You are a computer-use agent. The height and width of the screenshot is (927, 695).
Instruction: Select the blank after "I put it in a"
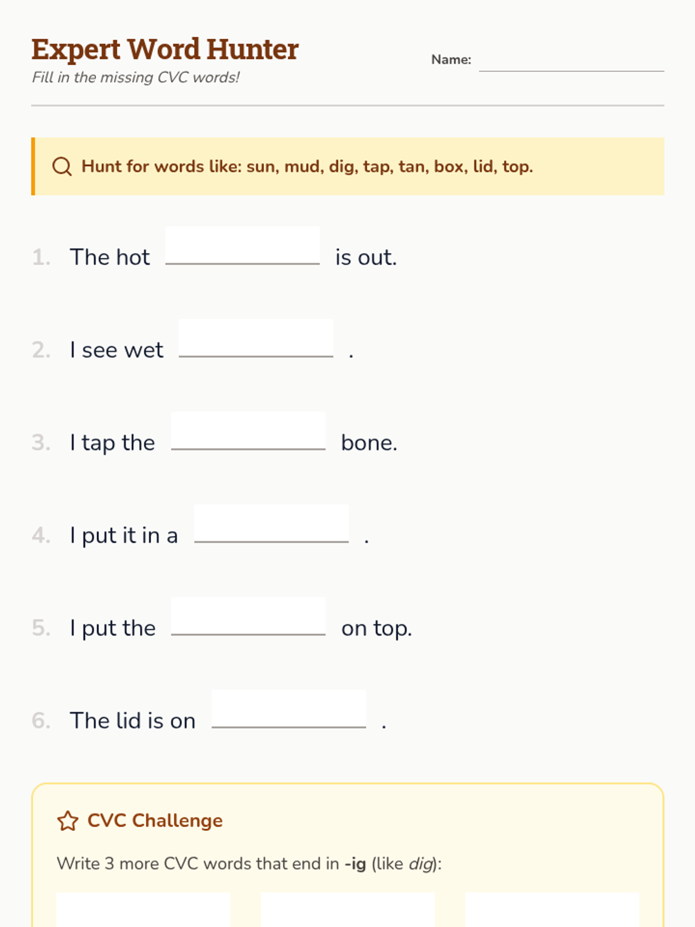[x=271, y=524]
